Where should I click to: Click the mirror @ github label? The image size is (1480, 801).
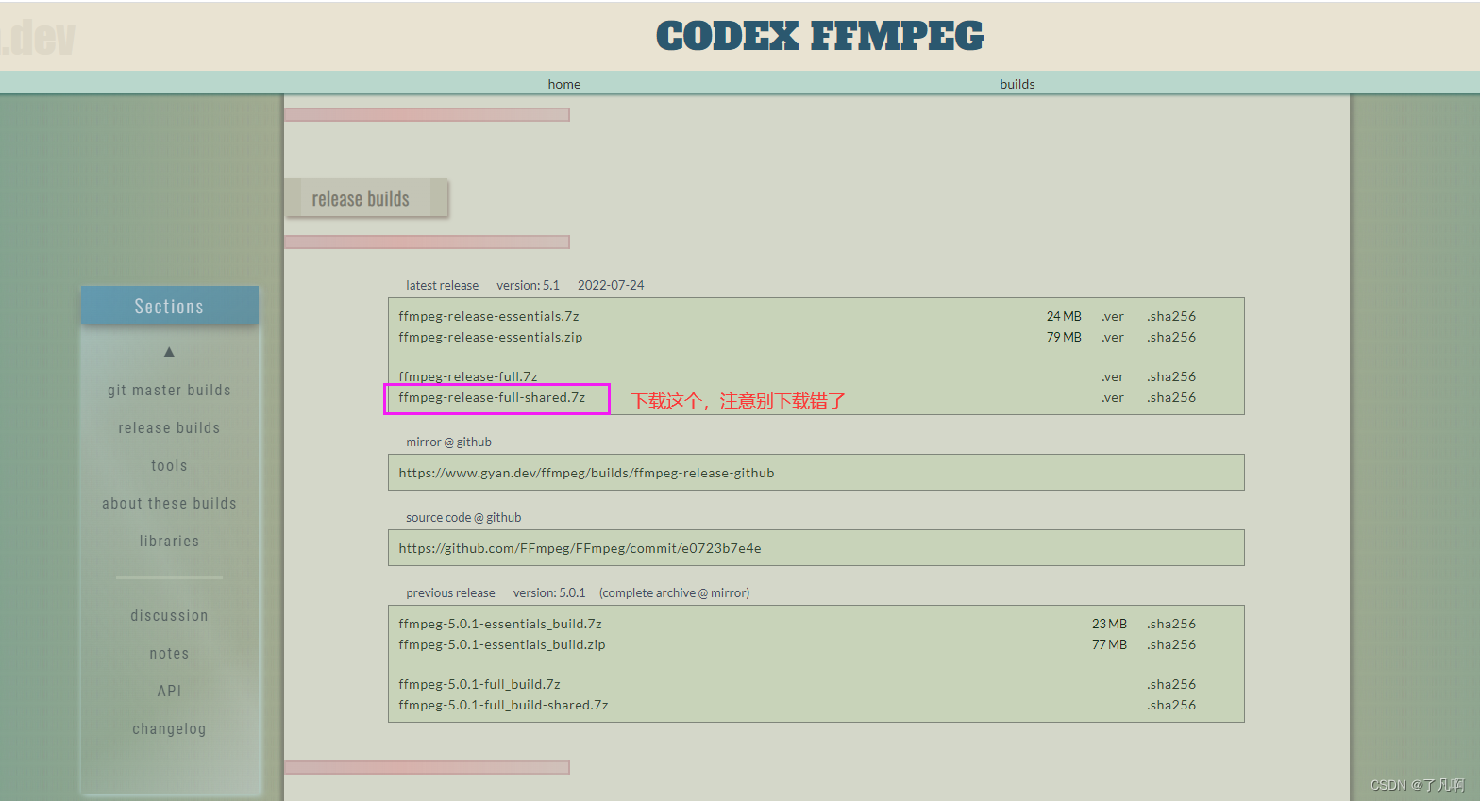click(x=448, y=442)
